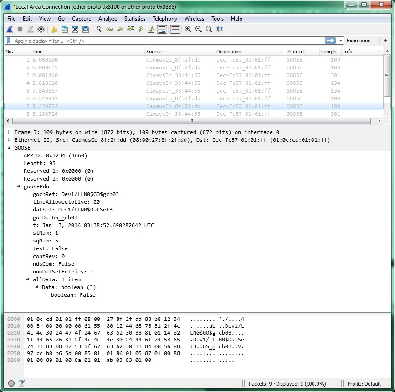Restart the current capture
395x392 pixels.
31,29
